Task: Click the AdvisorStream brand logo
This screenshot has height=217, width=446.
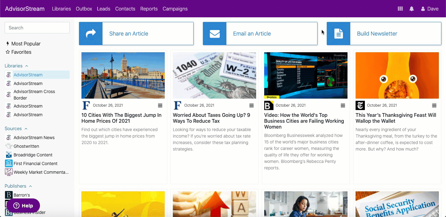Action: pyautogui.click(x=25, y=9)
